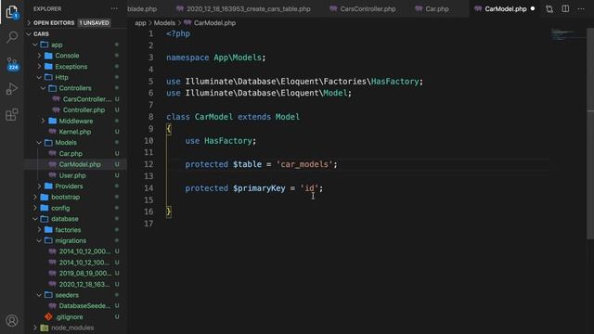Open the 2020_12_18_163 migration file
This screenshot has height=334, width=594.
pos(84,284)
